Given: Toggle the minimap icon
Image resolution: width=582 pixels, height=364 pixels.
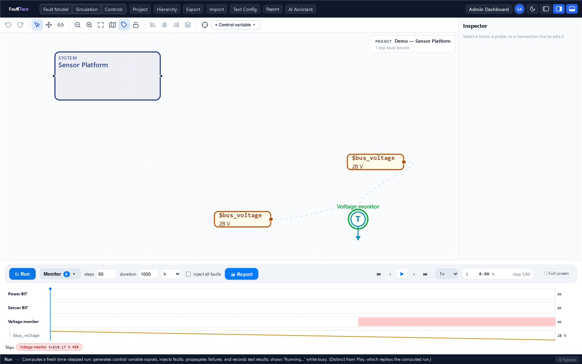Looking at the screenshot, I should tap(112, 25).
